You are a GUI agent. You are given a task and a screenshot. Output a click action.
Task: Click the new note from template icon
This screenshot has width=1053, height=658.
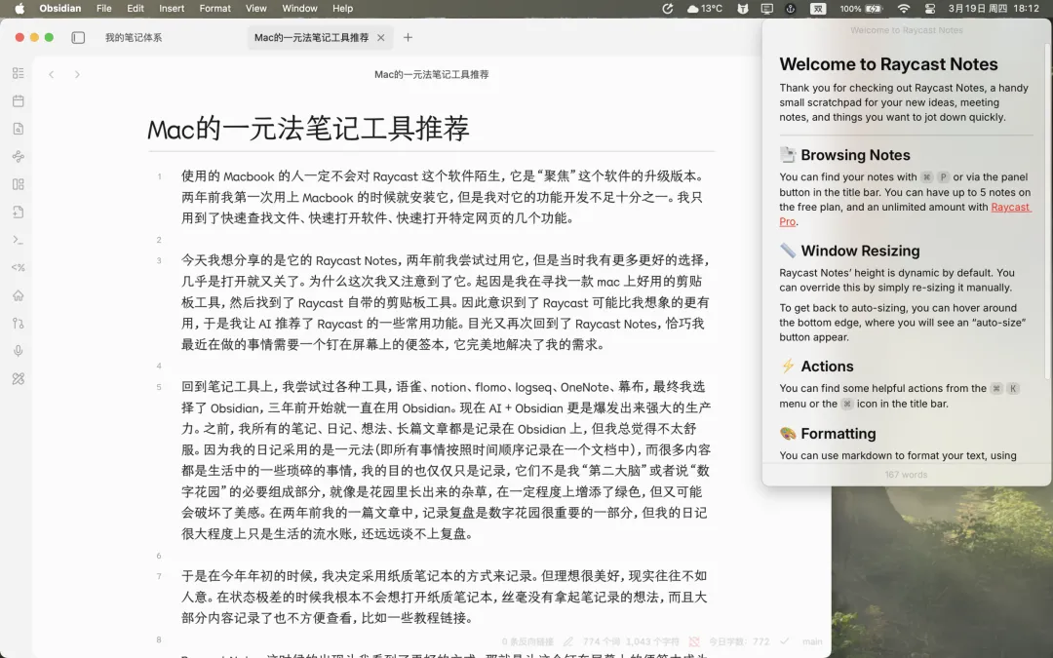pos(19,213)
